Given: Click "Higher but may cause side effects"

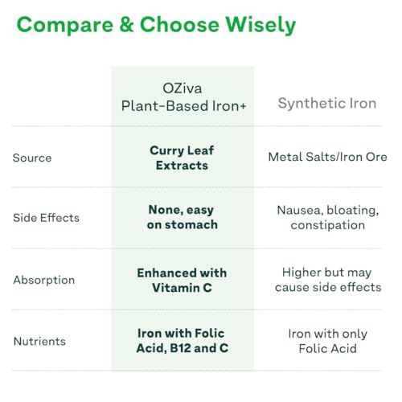Looking at the screenshot, I should (328, 280).
